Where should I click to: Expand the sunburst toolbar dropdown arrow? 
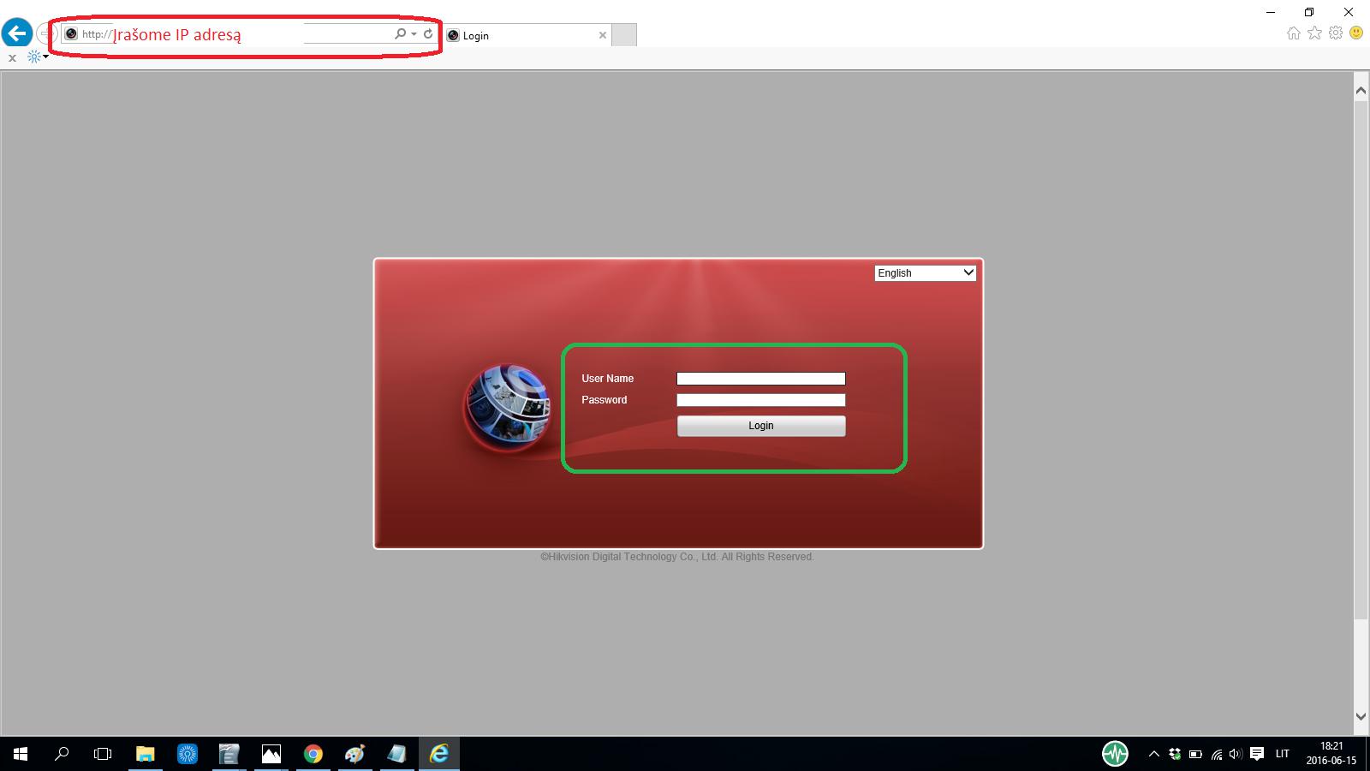45,57
